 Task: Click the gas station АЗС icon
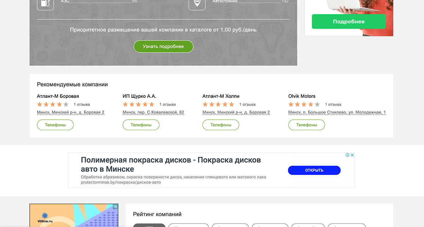click(45, 4)
